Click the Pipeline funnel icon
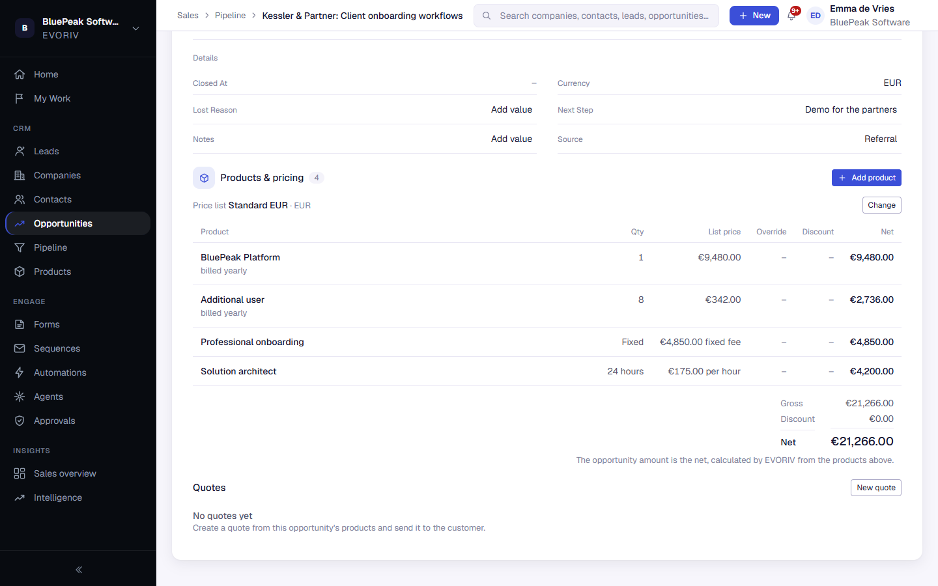938x586 pixels. click(20, 247)
